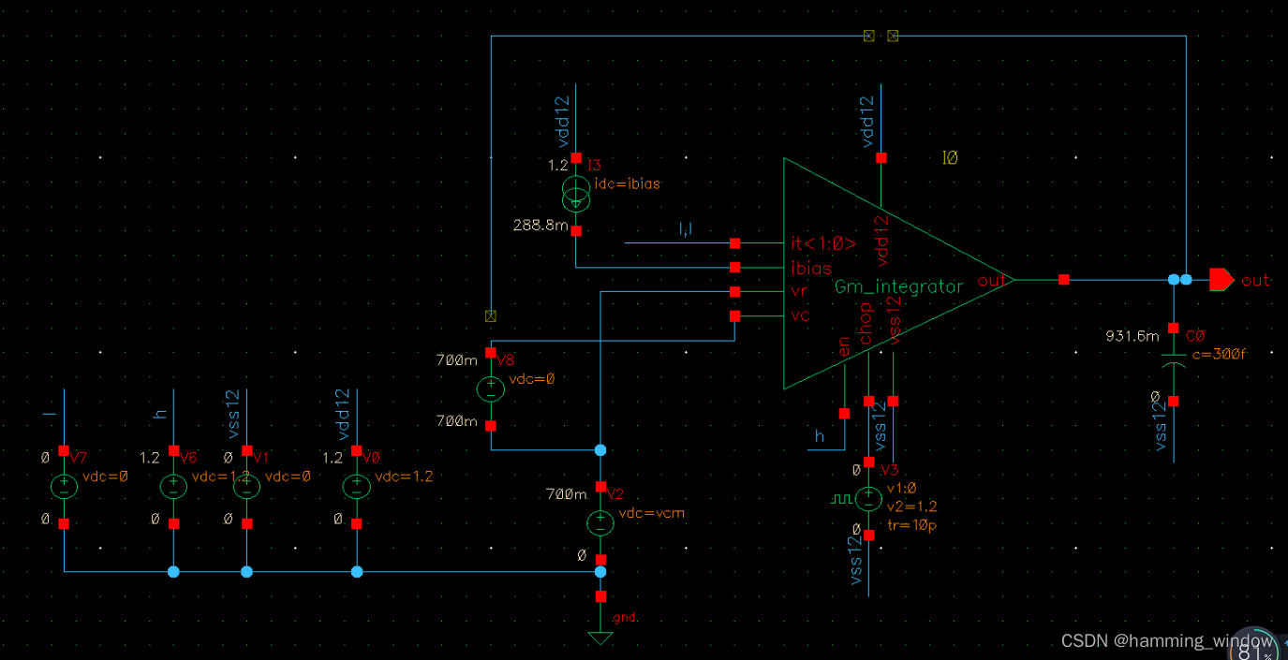1288x660 pixels.
Task: Select the I0 instance label
Action: pos(950,159)
